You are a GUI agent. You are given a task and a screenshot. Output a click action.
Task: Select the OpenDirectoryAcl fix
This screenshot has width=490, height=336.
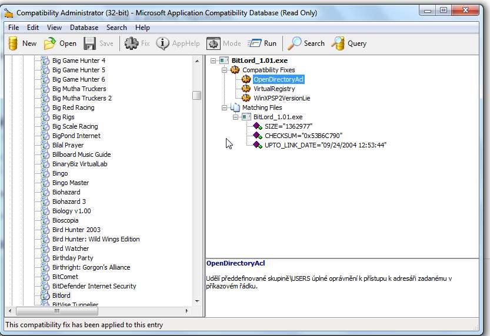278,79
